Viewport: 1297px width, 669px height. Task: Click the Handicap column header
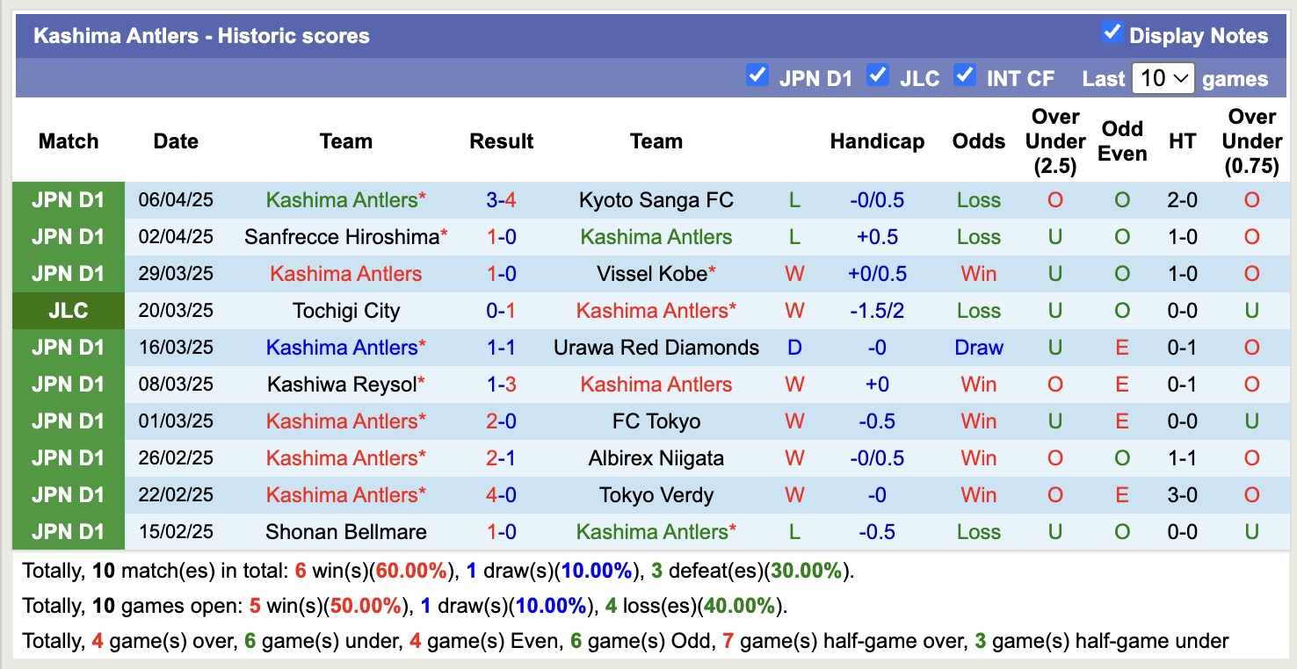877,140
